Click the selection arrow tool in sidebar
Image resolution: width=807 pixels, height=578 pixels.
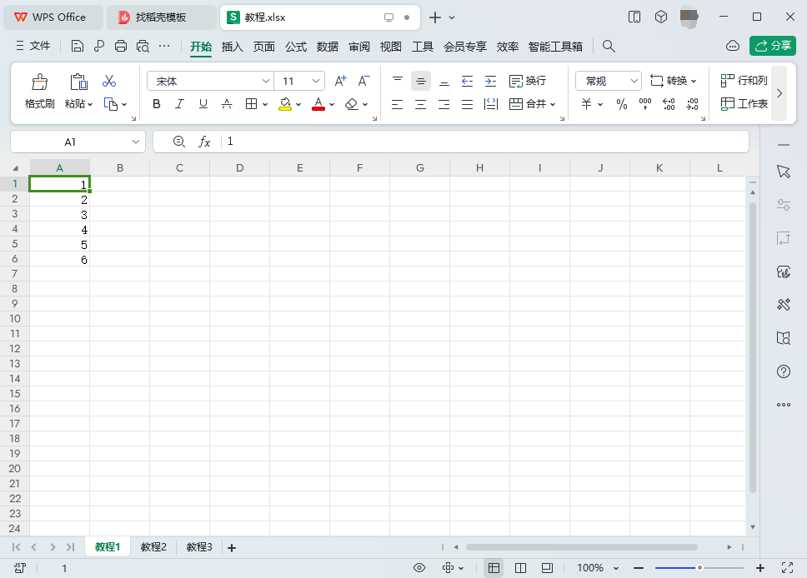[784, 172]
